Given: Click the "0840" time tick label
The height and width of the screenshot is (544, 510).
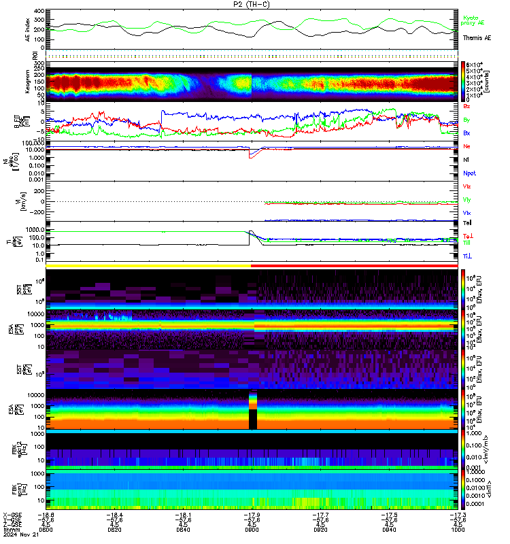Looking at the screenshot, I should pos(183,530).
